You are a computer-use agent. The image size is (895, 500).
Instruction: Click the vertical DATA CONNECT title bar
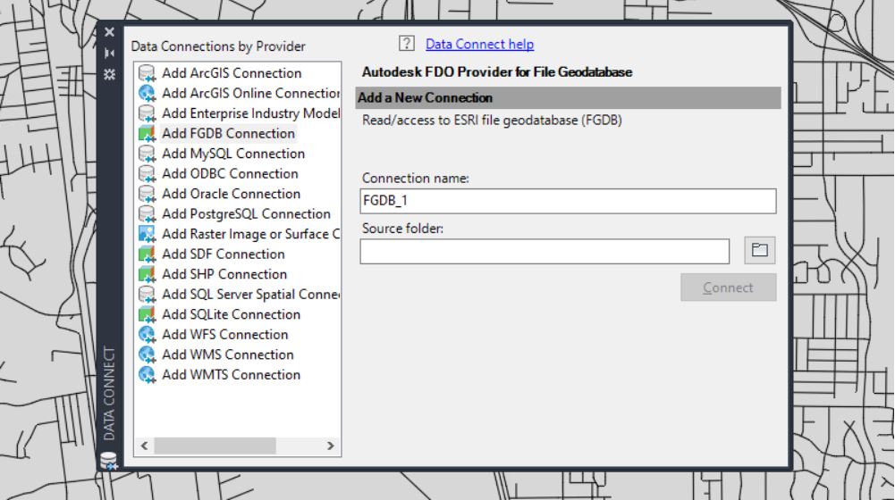(109, 394)
